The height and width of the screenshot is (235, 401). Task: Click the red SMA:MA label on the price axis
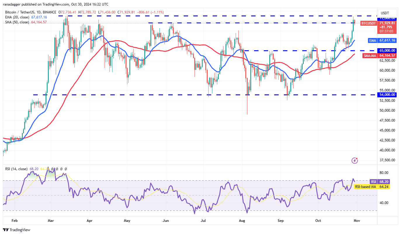(x=369, y=56)
